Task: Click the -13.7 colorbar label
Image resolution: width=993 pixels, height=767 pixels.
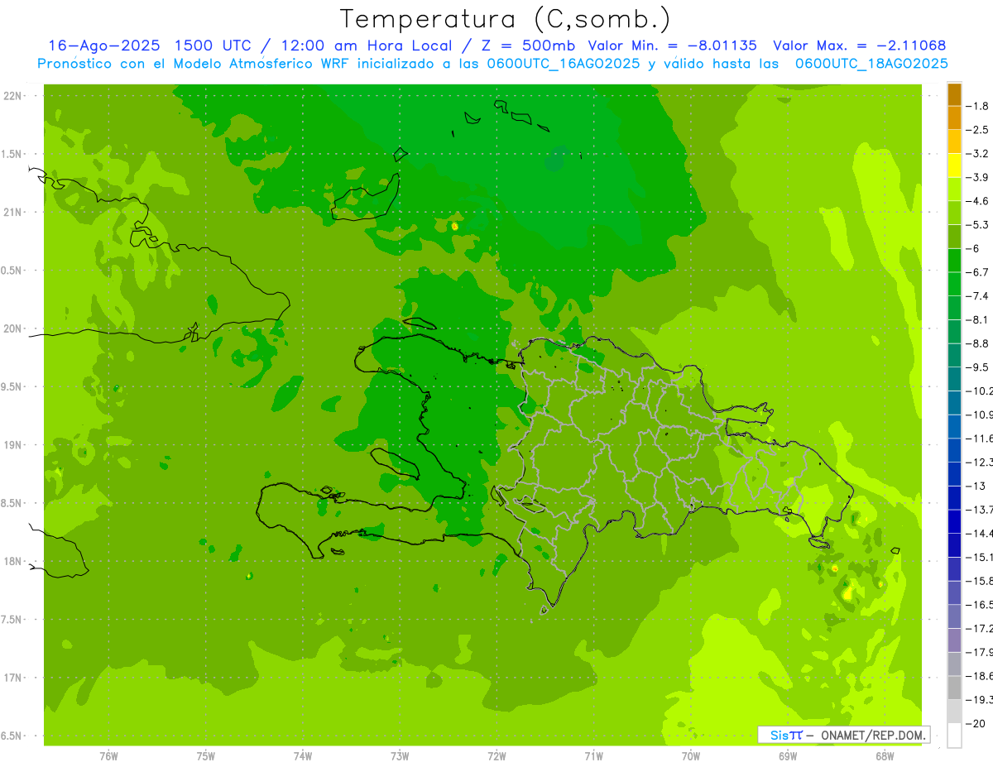Action: (x=979, y=509)
